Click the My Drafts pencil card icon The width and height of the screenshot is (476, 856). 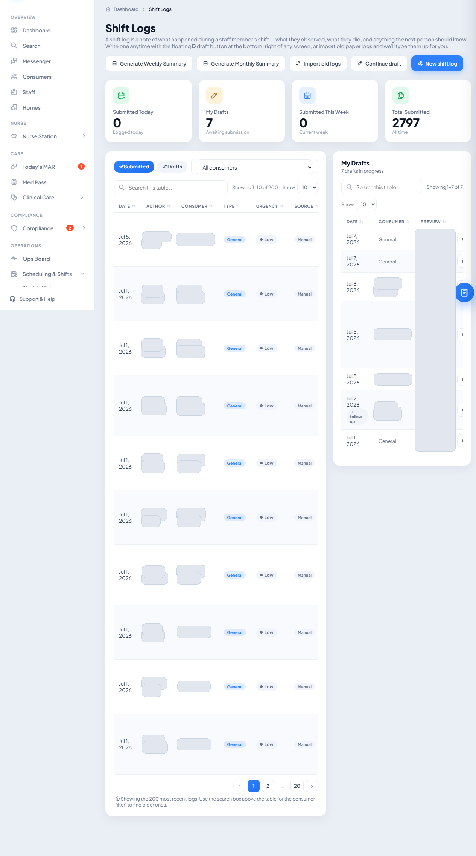(214, 95)
